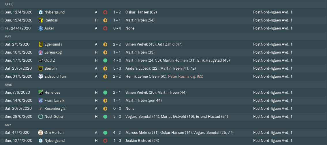Open the Lørenskog team name link
The width and height of the screenshot is (327, 145).
(53, 52)
